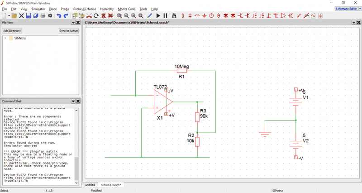Click the Print icon in toolbar
The image size is (362, 193).
coord(43,16)
